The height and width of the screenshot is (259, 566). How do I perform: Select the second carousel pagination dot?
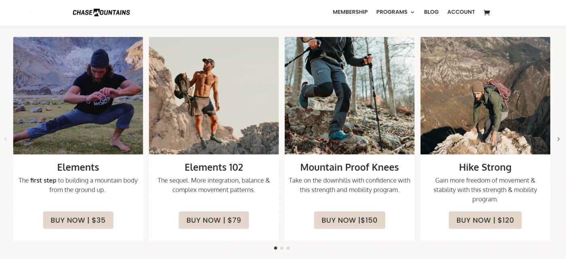(x=282, y=248)
